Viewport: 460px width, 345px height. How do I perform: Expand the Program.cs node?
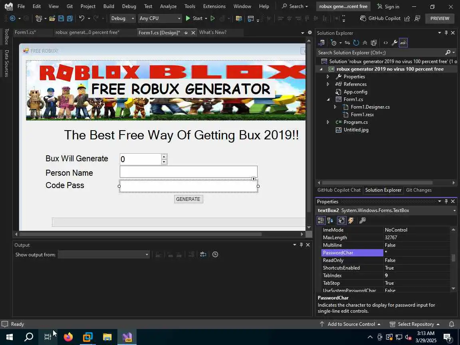[x=328, y=122]
